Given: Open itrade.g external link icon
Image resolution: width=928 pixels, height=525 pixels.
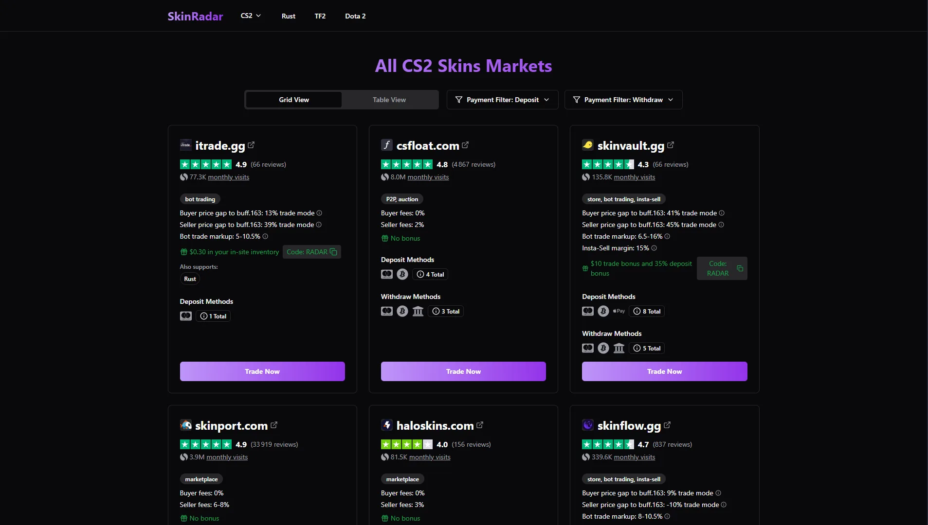Looking at the screenshot, I should [251, 145].
